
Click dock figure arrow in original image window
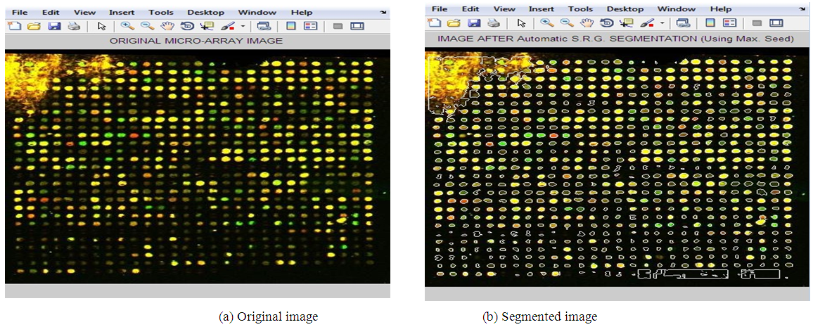383,13
